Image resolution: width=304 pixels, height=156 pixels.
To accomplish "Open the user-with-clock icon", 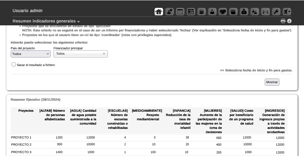I will (169, 12).
